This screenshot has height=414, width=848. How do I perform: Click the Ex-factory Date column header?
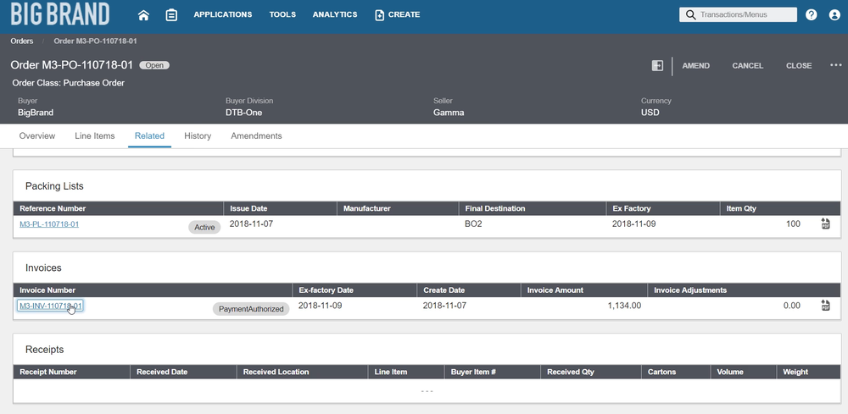354,290
